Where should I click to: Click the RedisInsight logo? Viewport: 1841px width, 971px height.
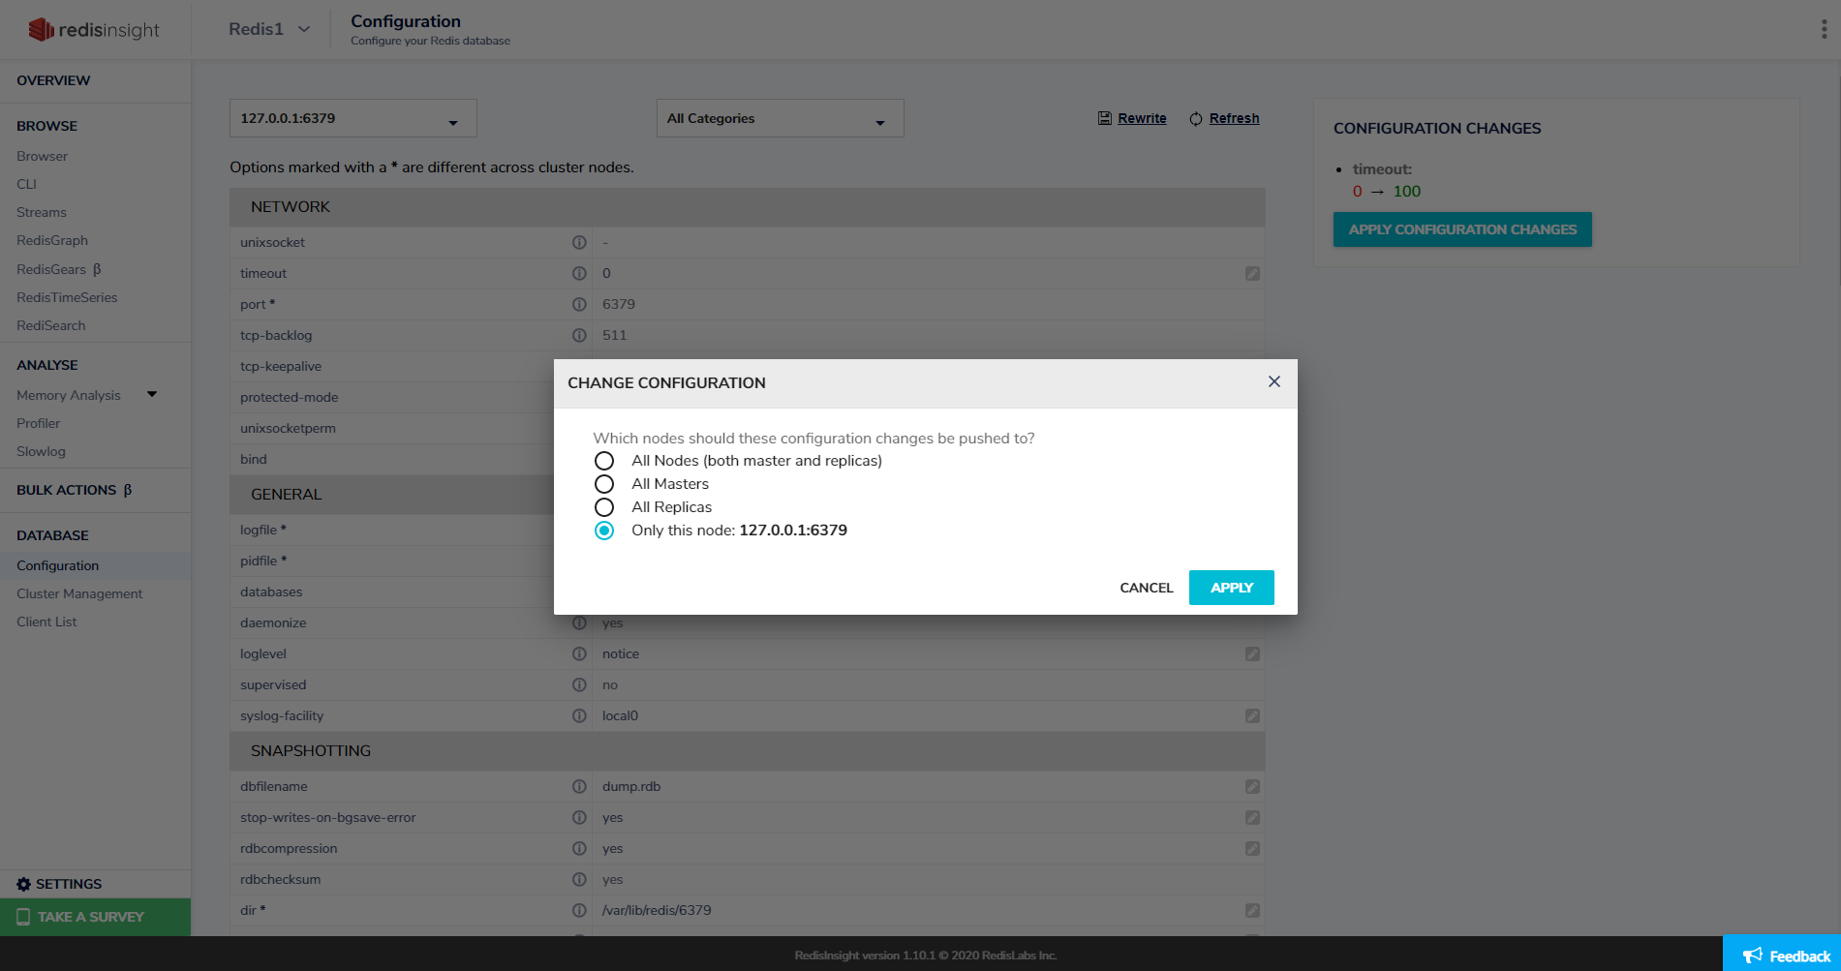tap(94, 30)
